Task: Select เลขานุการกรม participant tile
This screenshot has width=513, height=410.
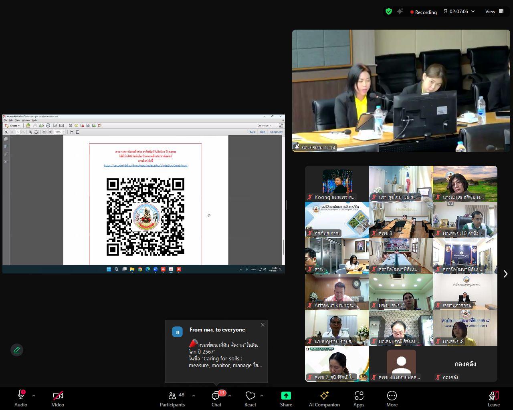Action: click(x=465, y=292)
